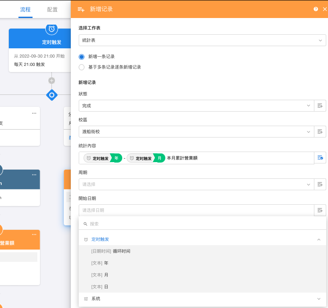328x308 pixels.
Task: Switch to the 流程 tab
Action: coord(26,9)
